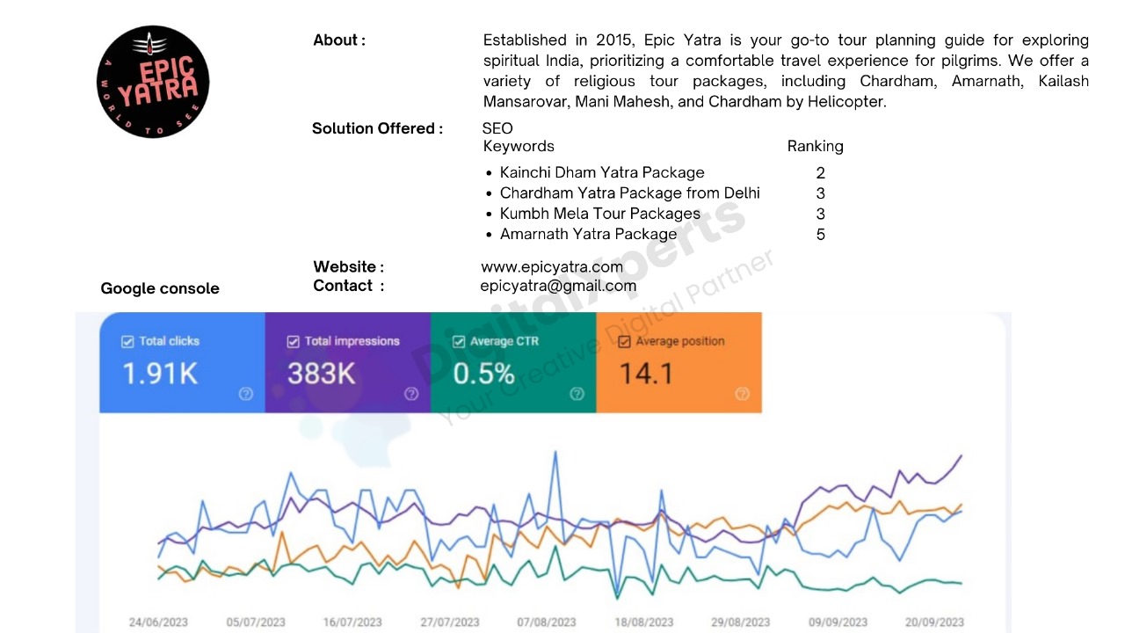Click the 20/09/2023 date on chart axis

pos(934,622)
